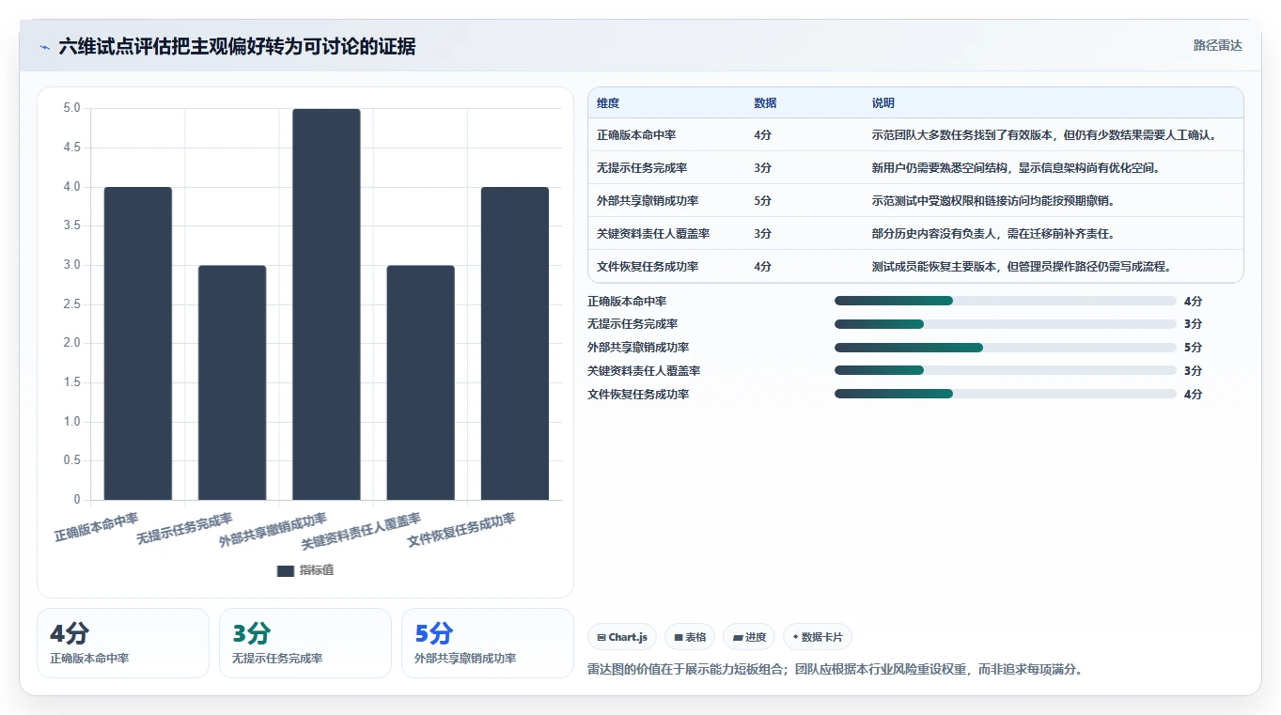
Task: Click table cell 无提示任务完成率
Action: (642, 168)
